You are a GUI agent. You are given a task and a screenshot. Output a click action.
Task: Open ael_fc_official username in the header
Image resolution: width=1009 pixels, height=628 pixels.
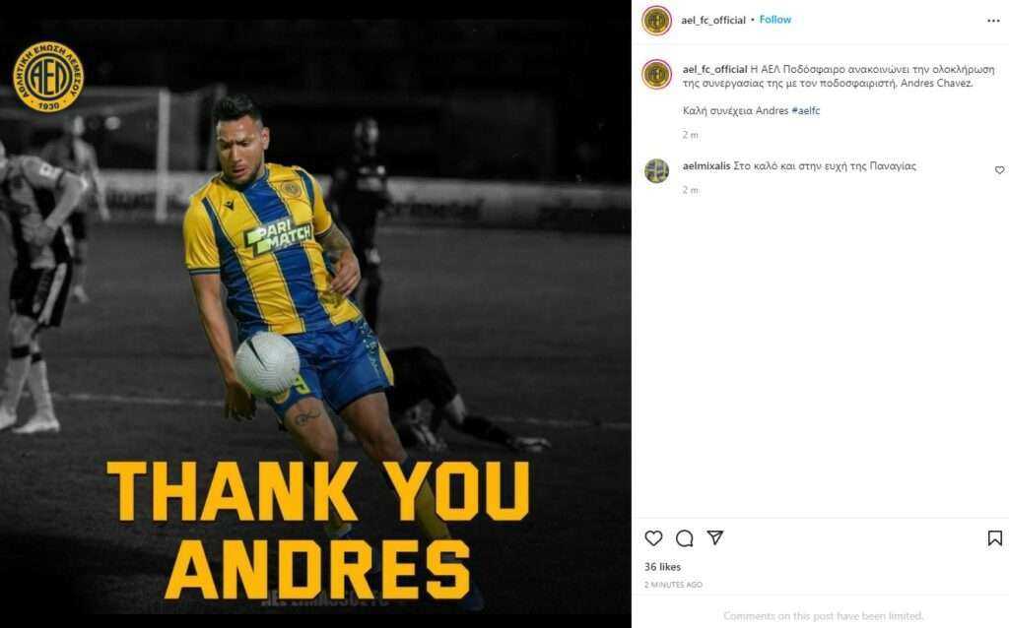coord(713,20)
